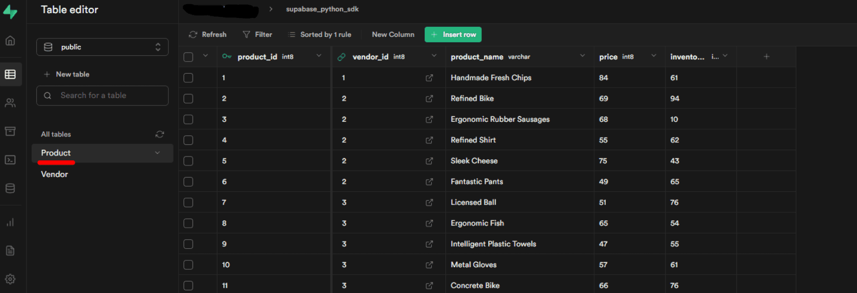Screen dimensions: 857x293
Task: Open the Database icon in sidebar
Action: (10, 188)
